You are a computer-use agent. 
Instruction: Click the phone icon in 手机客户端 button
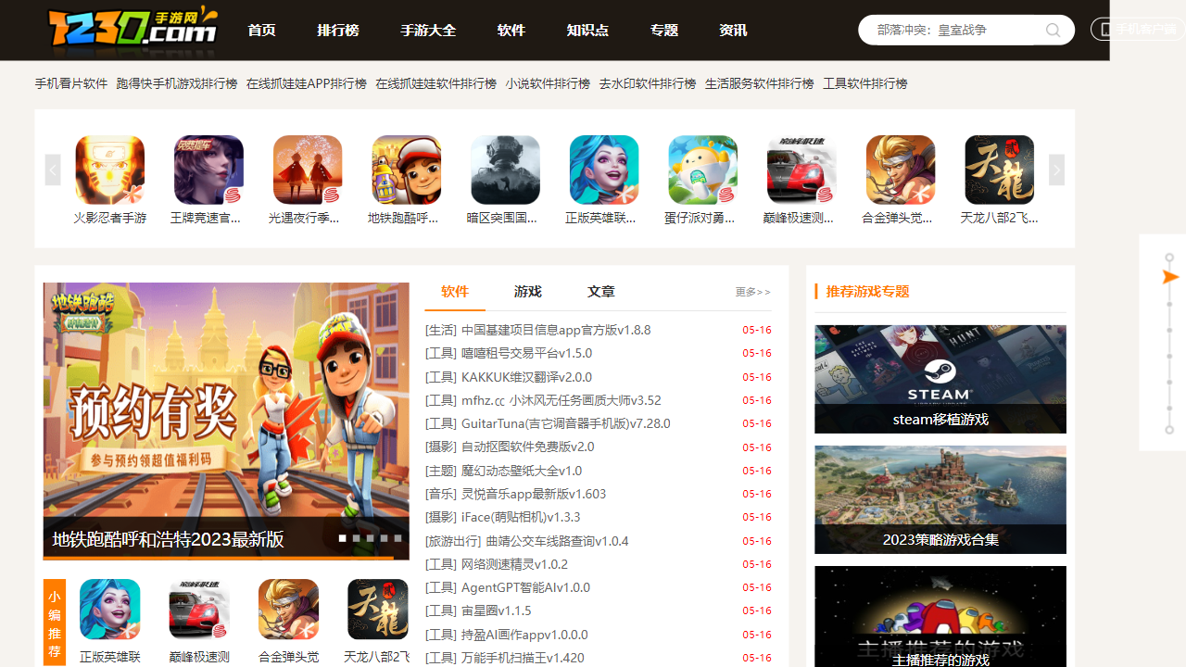(1106, 30)
